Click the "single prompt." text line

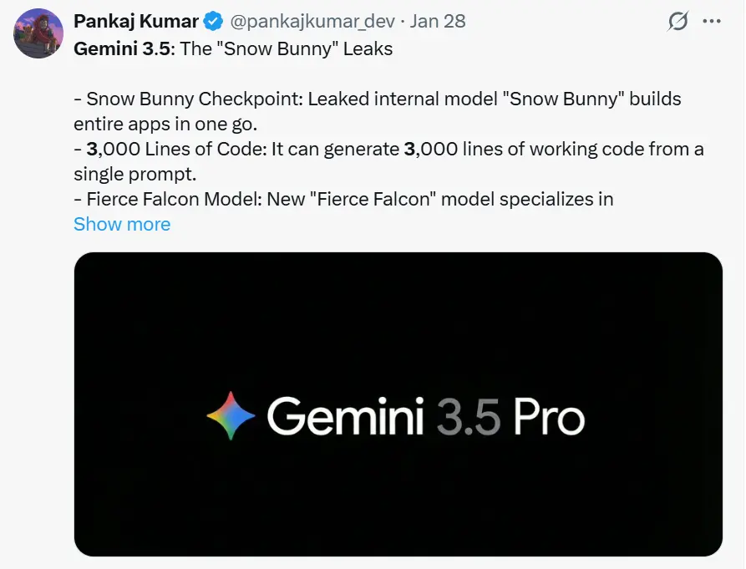click(x=132, y=174)
